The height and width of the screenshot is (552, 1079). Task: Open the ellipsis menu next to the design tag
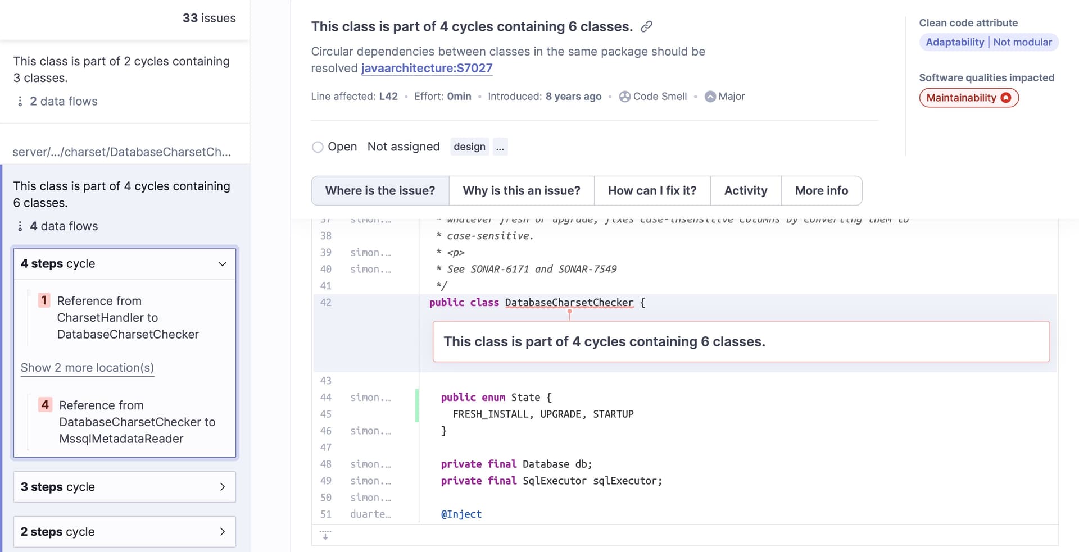click(500, 147)
